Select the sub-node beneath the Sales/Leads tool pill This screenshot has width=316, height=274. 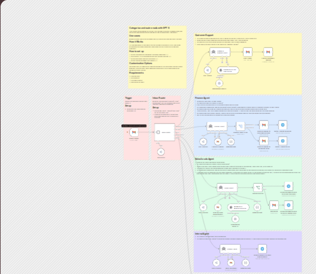tap(235, 219)
